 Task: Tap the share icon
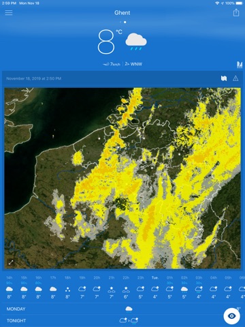[236, 12]
